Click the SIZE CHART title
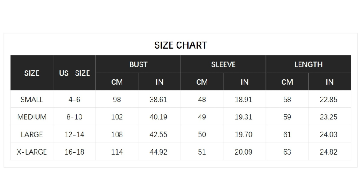This screenshot has width=363, height=182. pyautogui.click(x=180, y=45)
